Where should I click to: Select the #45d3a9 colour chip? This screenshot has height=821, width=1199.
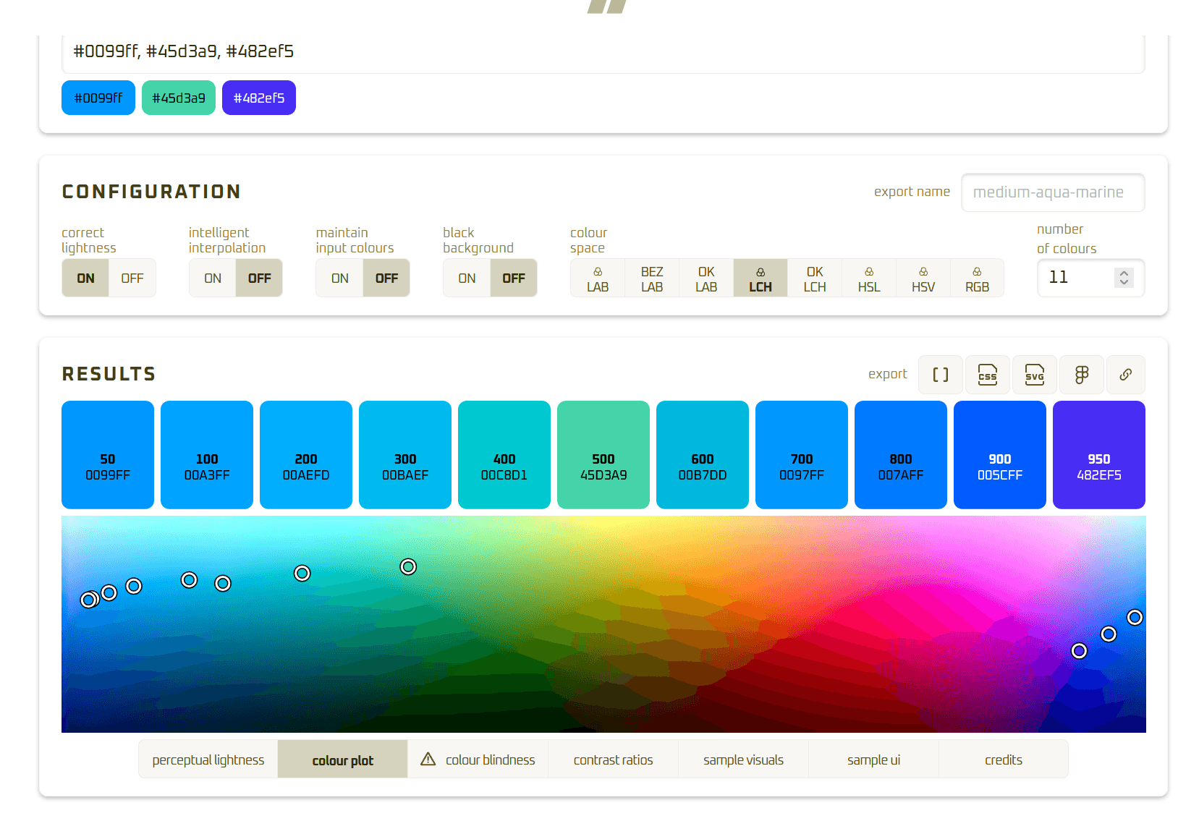point(178,98)
